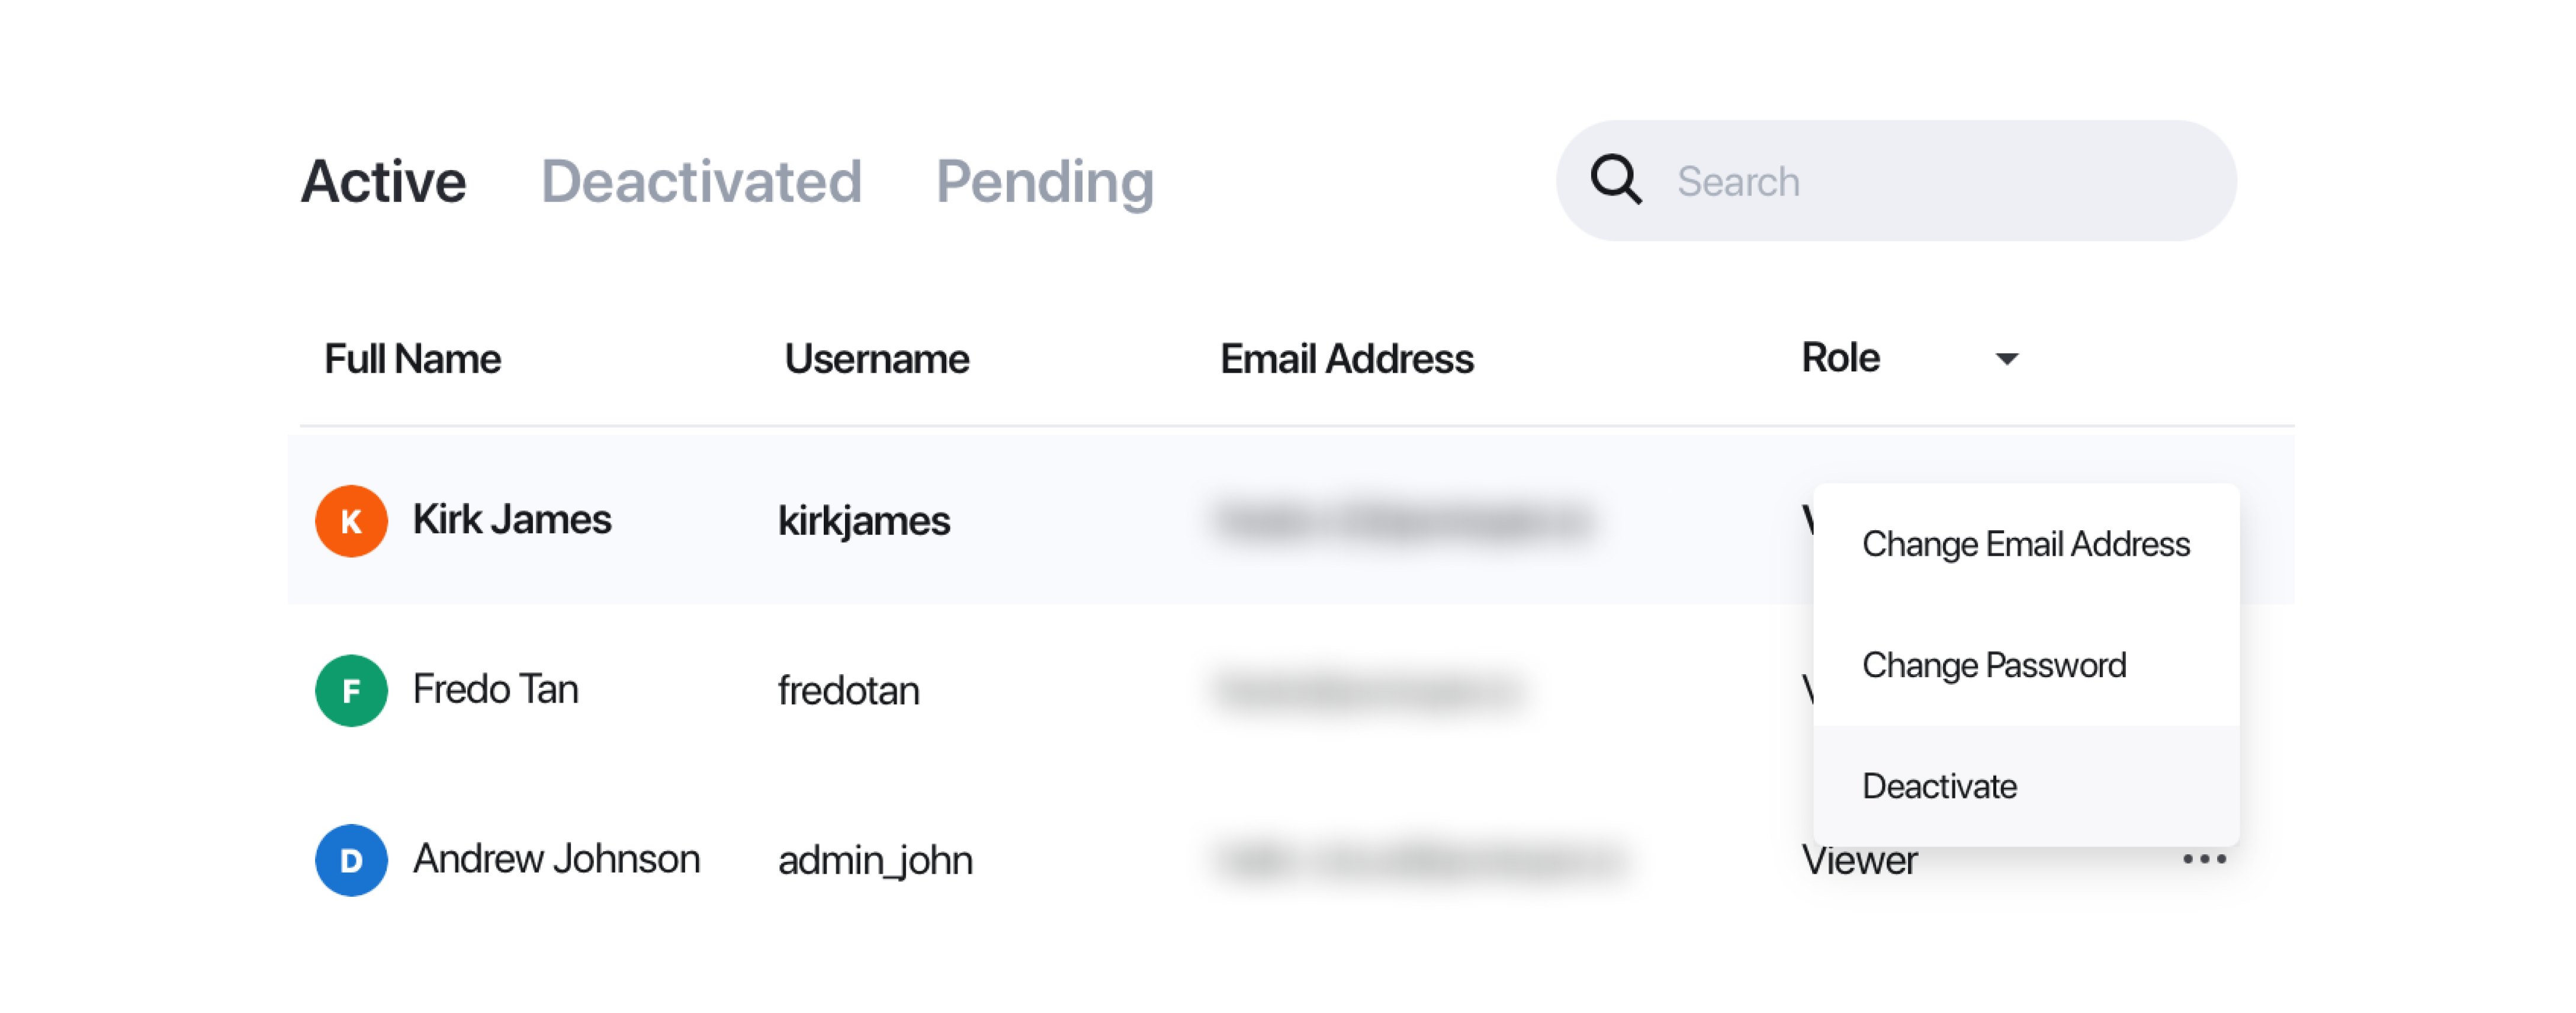Viewport: 2576px width, 1013px height.
Task: Click Kirk James orange avatar
Action: [x=351, y=521]
